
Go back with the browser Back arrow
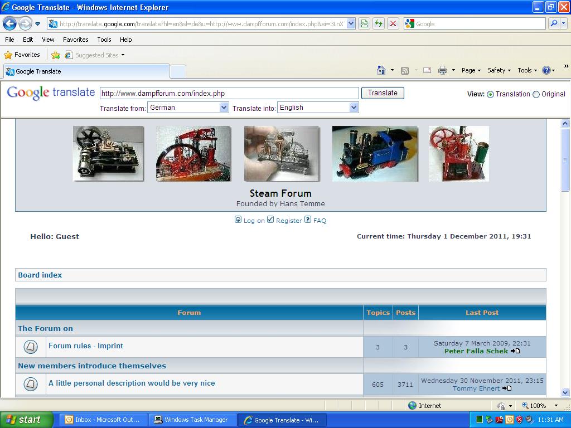tap(10, 24)
